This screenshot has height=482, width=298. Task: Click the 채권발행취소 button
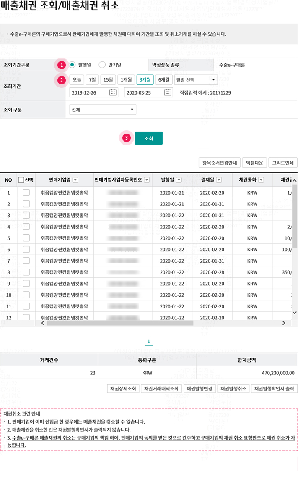235,388
